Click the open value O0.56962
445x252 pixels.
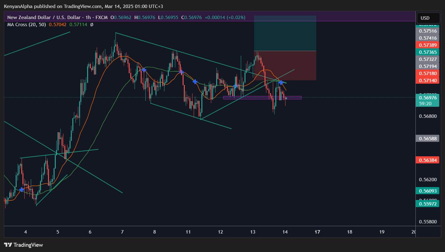point(121,18)
